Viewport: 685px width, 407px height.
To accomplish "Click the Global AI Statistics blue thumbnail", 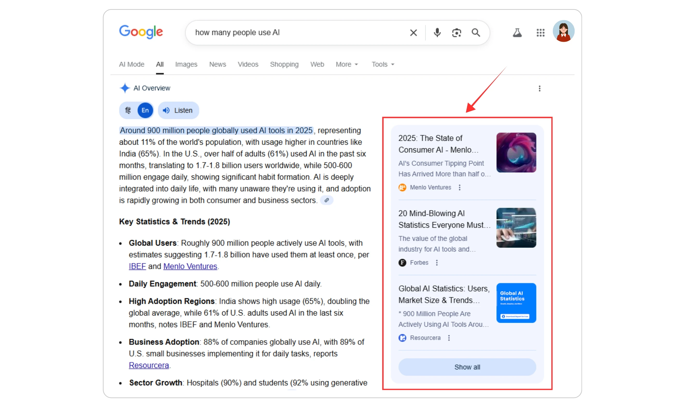I will tap(516, 303).
